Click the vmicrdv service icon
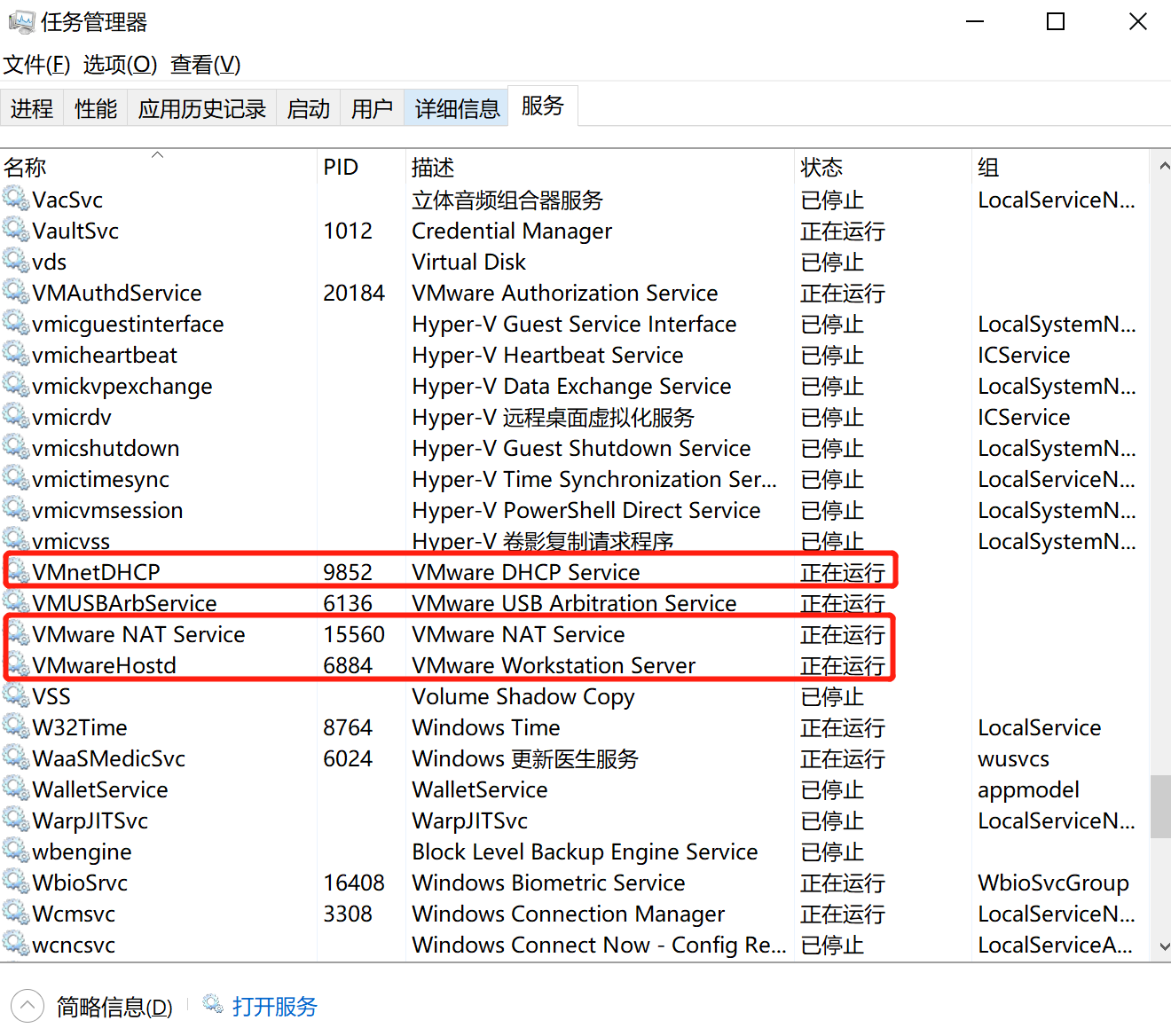The image size is (1171, 1036). tap(16, 416)
